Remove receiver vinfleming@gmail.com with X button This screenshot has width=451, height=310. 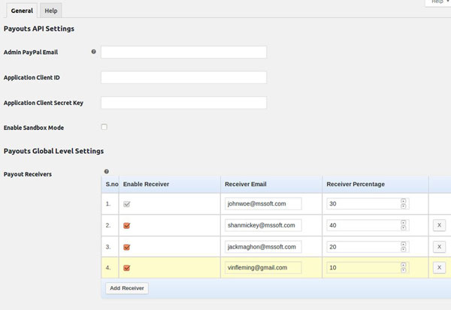tap(439, 267)
